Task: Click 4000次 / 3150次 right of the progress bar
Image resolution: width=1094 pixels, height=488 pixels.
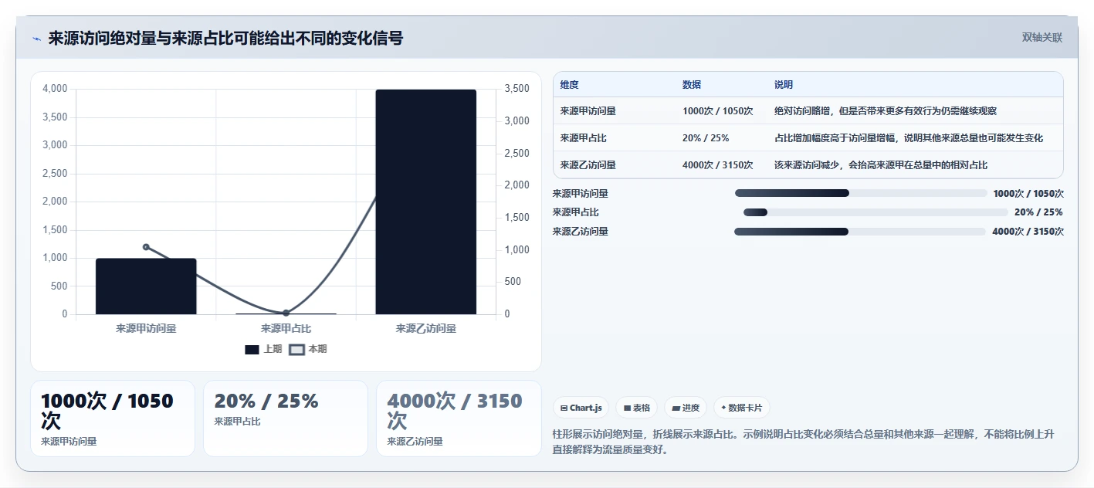Action: pyautogui.click(x=1028, y=232)
